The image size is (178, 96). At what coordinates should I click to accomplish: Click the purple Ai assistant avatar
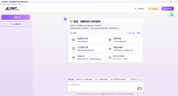point(65,19)
